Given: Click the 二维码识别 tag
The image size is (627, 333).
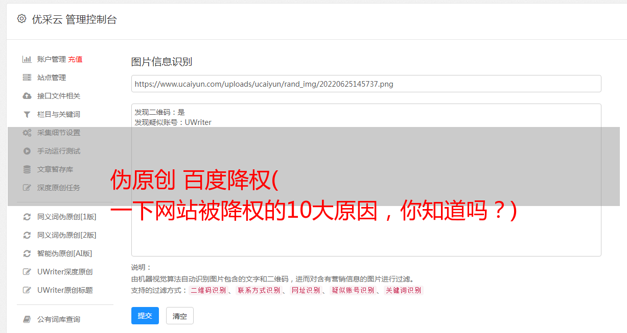Looking at the screenshot, I should coord(208,290).
